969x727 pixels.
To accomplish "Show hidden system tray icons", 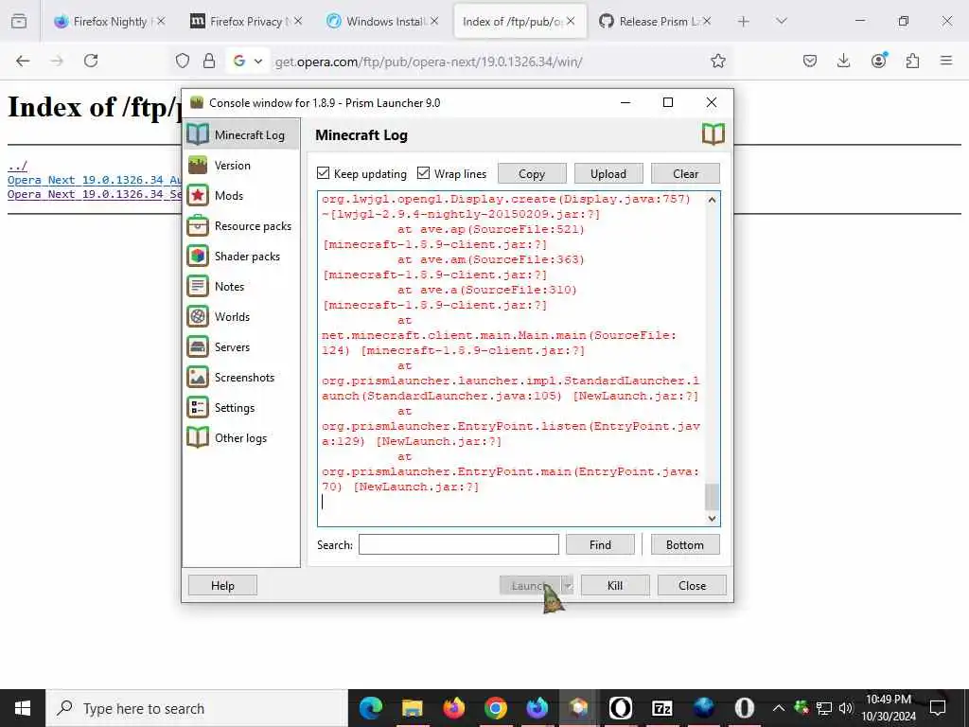I will (779, 708).
